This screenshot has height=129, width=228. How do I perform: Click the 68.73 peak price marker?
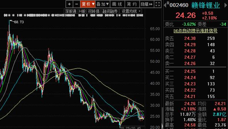(x=19, y=22)
